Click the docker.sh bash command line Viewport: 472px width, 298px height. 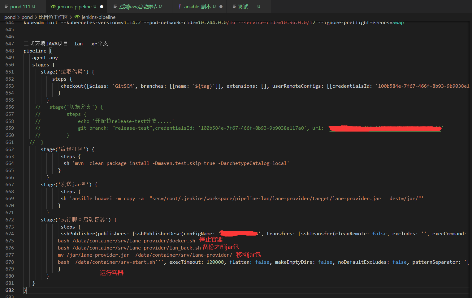[127, 241]
